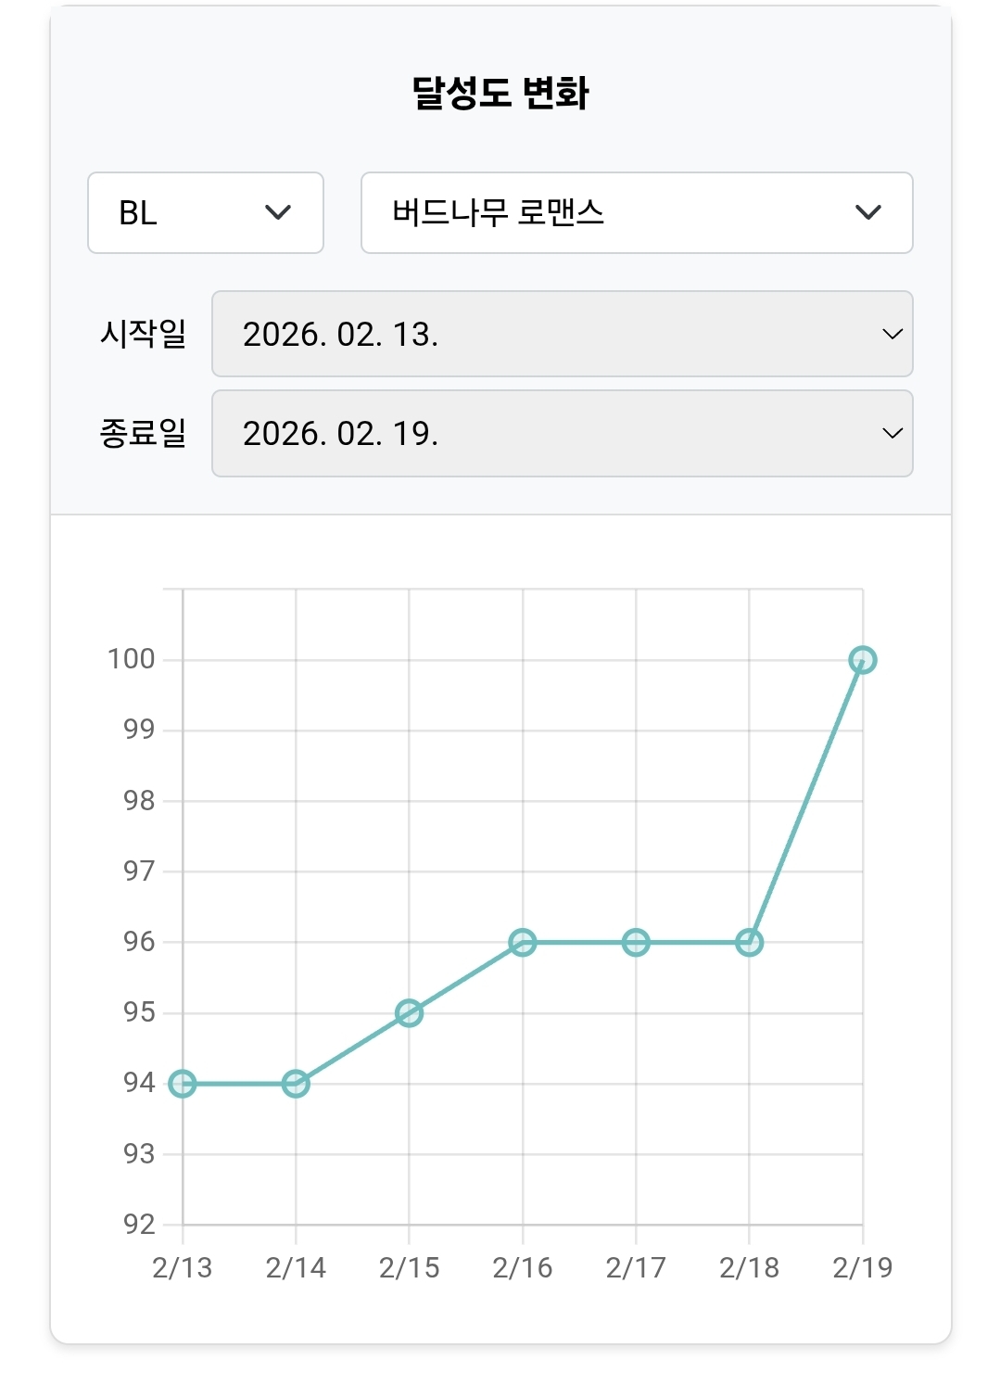
Task: Select the 2/15 data point at 95
Action: [x=409, y=1012]
